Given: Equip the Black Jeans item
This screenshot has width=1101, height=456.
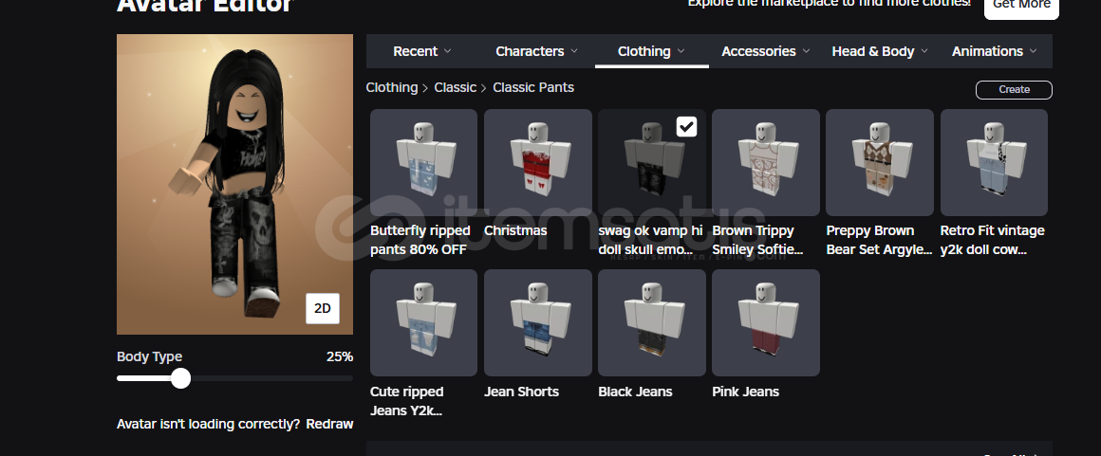Looking at the screenshot, I should [652, 322].
